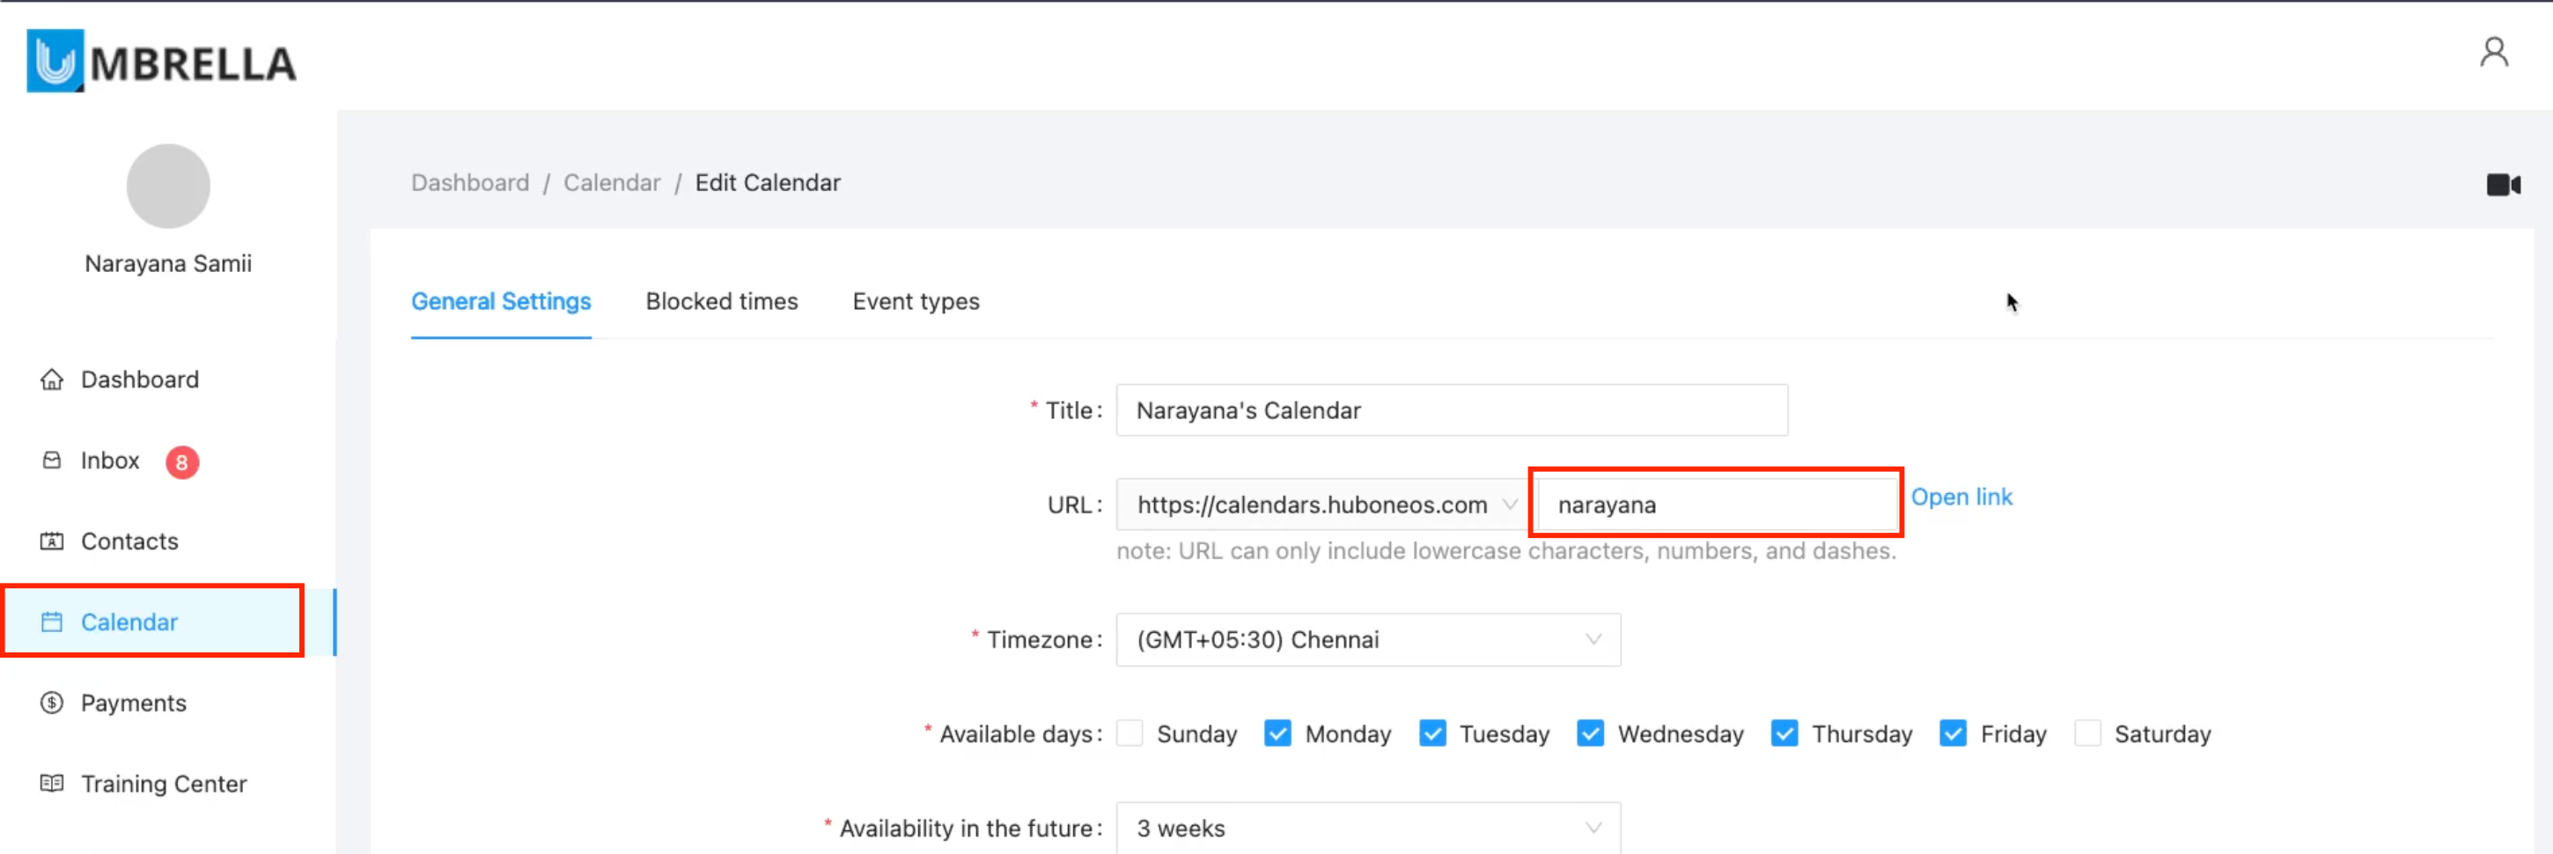Screen dimensions: 2553x854
Task: Go to Calendar in the breadcrumb
Action: pos(612,183)
